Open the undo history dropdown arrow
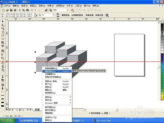The width and height of the screenshot is (164, 123). coord(35,10)
